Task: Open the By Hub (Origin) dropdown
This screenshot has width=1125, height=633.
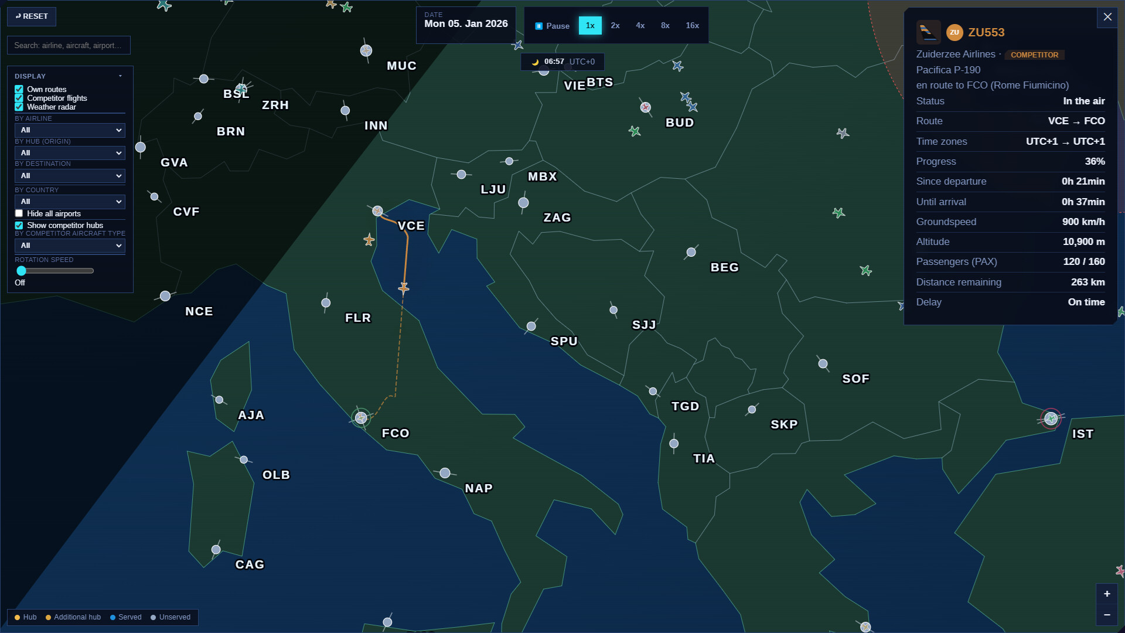Action: [70, 153]
